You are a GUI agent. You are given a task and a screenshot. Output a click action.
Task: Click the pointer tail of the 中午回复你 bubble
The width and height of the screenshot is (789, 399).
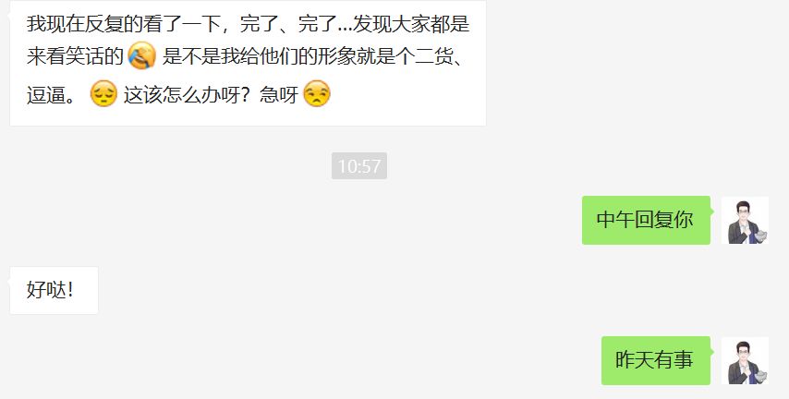point(712,212)
